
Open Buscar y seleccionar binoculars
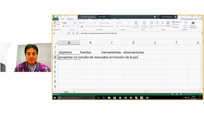[x=193, y=25]
